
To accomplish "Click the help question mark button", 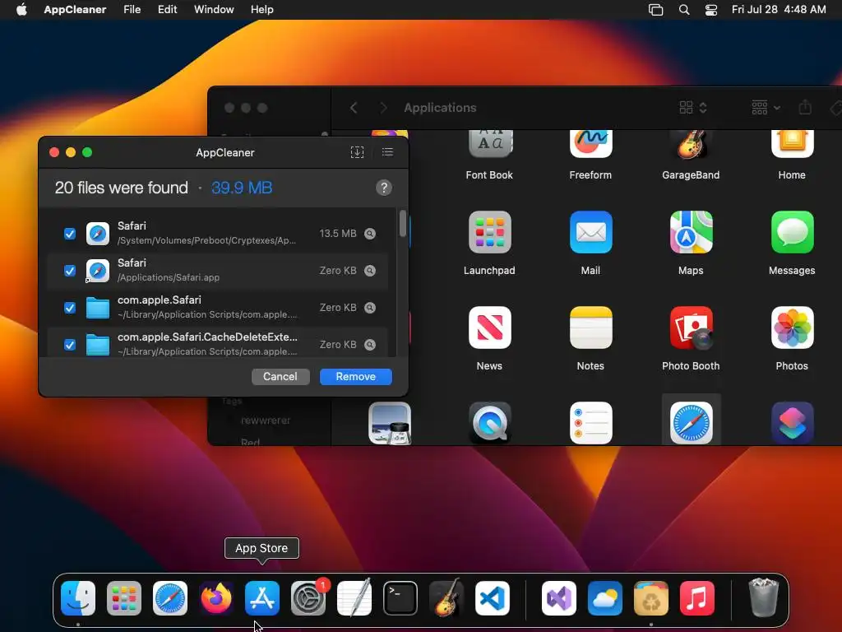I will (383, 188).
